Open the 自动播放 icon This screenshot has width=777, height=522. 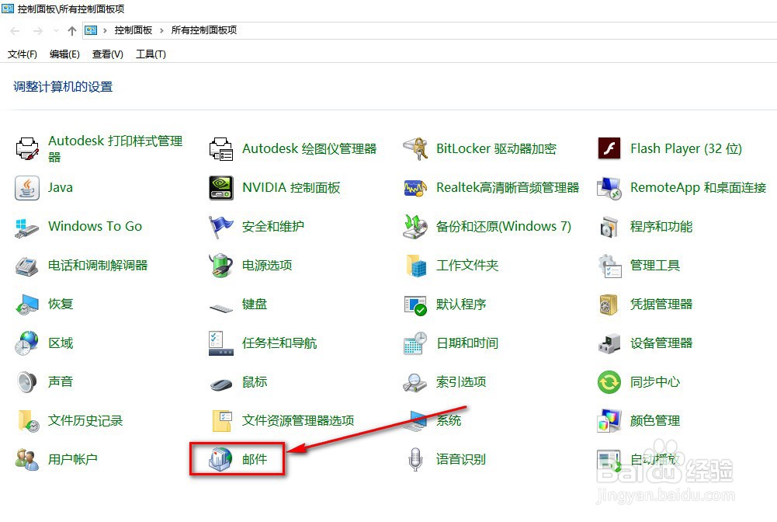click(609, 461)
